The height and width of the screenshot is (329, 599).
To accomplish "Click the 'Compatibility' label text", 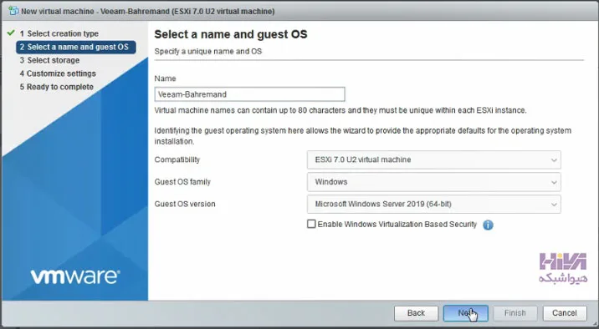I will click(177, 159).
